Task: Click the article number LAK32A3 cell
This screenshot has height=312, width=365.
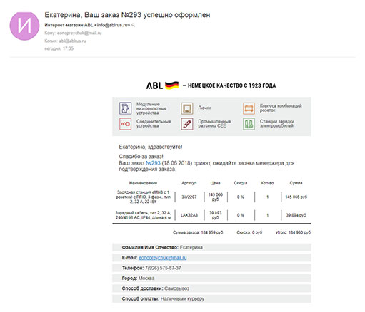Action: tap(189, 215)
